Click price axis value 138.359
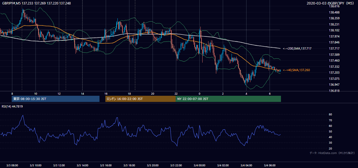The height and width of the screenshot is (168, 358). point(334,18)
